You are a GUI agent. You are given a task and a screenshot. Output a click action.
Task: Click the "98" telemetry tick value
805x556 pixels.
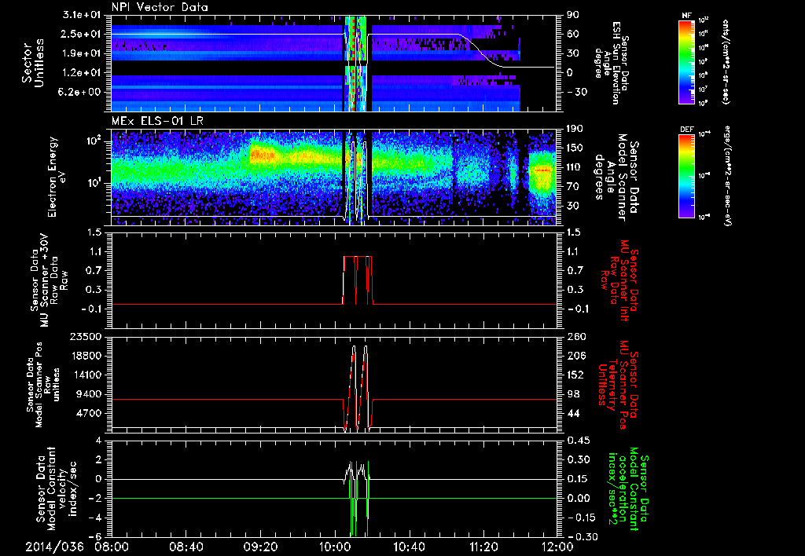[572, 394]
